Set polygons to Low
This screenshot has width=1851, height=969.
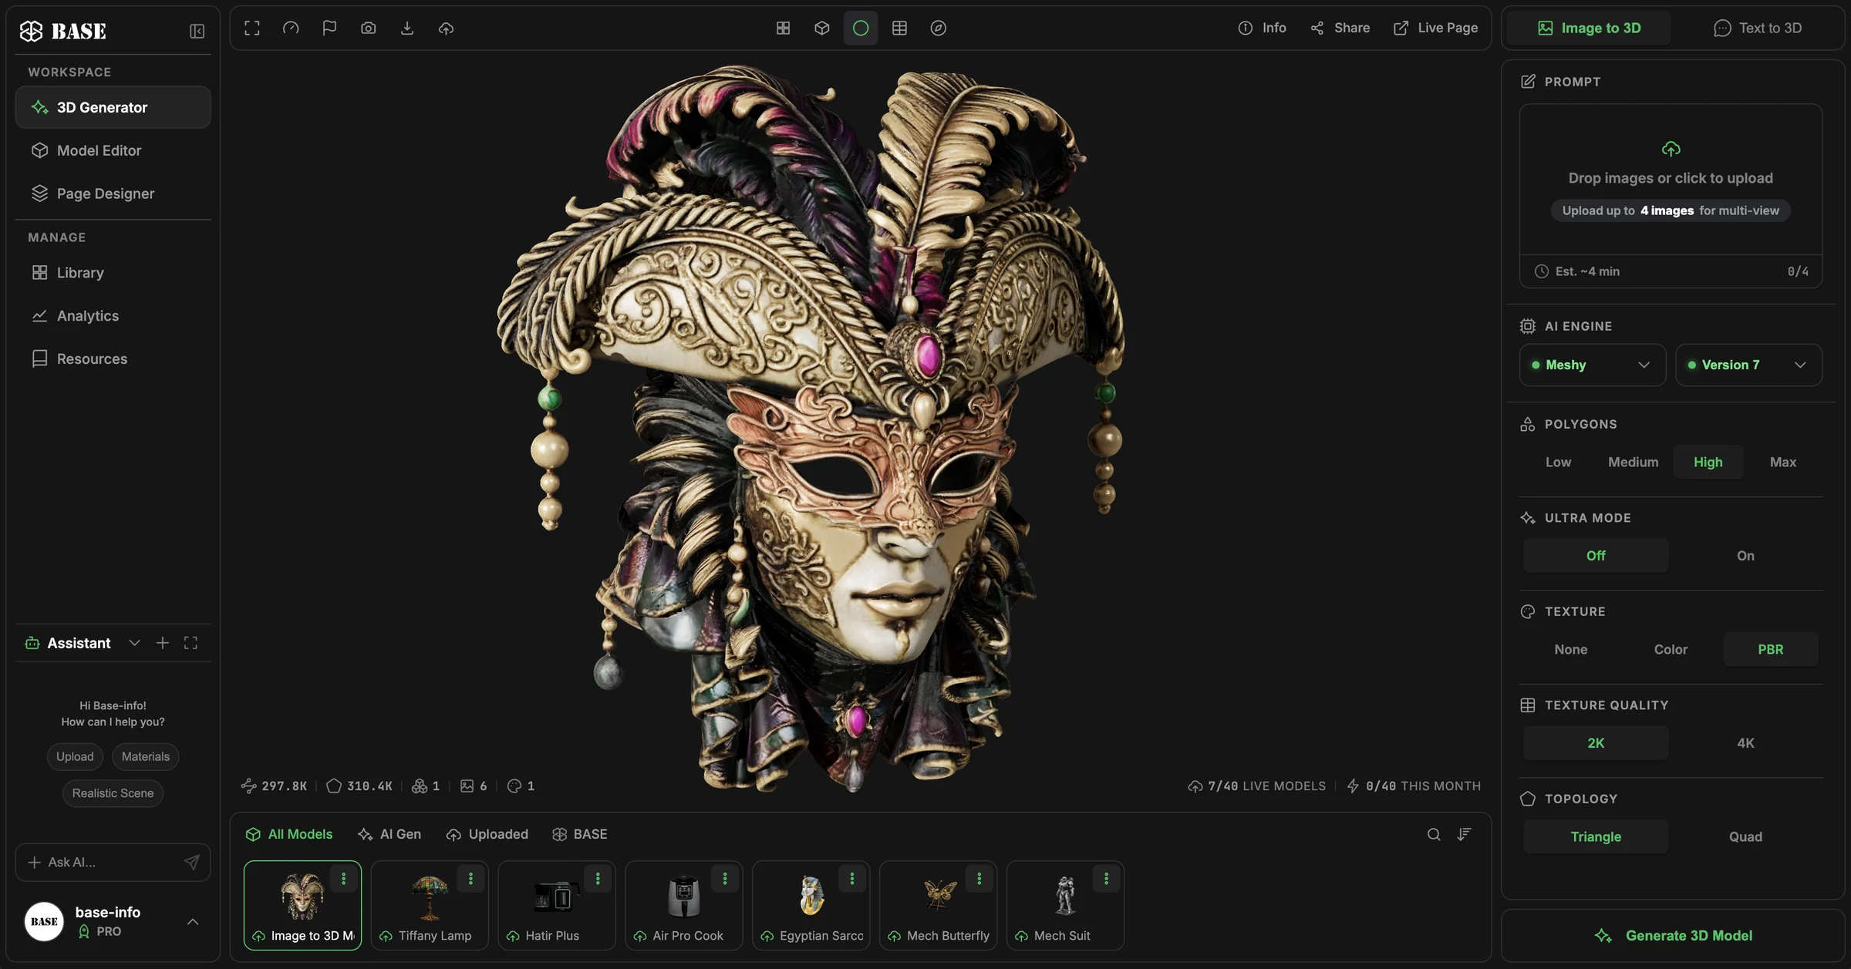point(1558,462)
